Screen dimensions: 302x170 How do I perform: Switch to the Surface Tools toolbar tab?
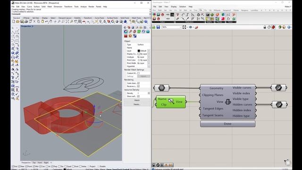112,18
